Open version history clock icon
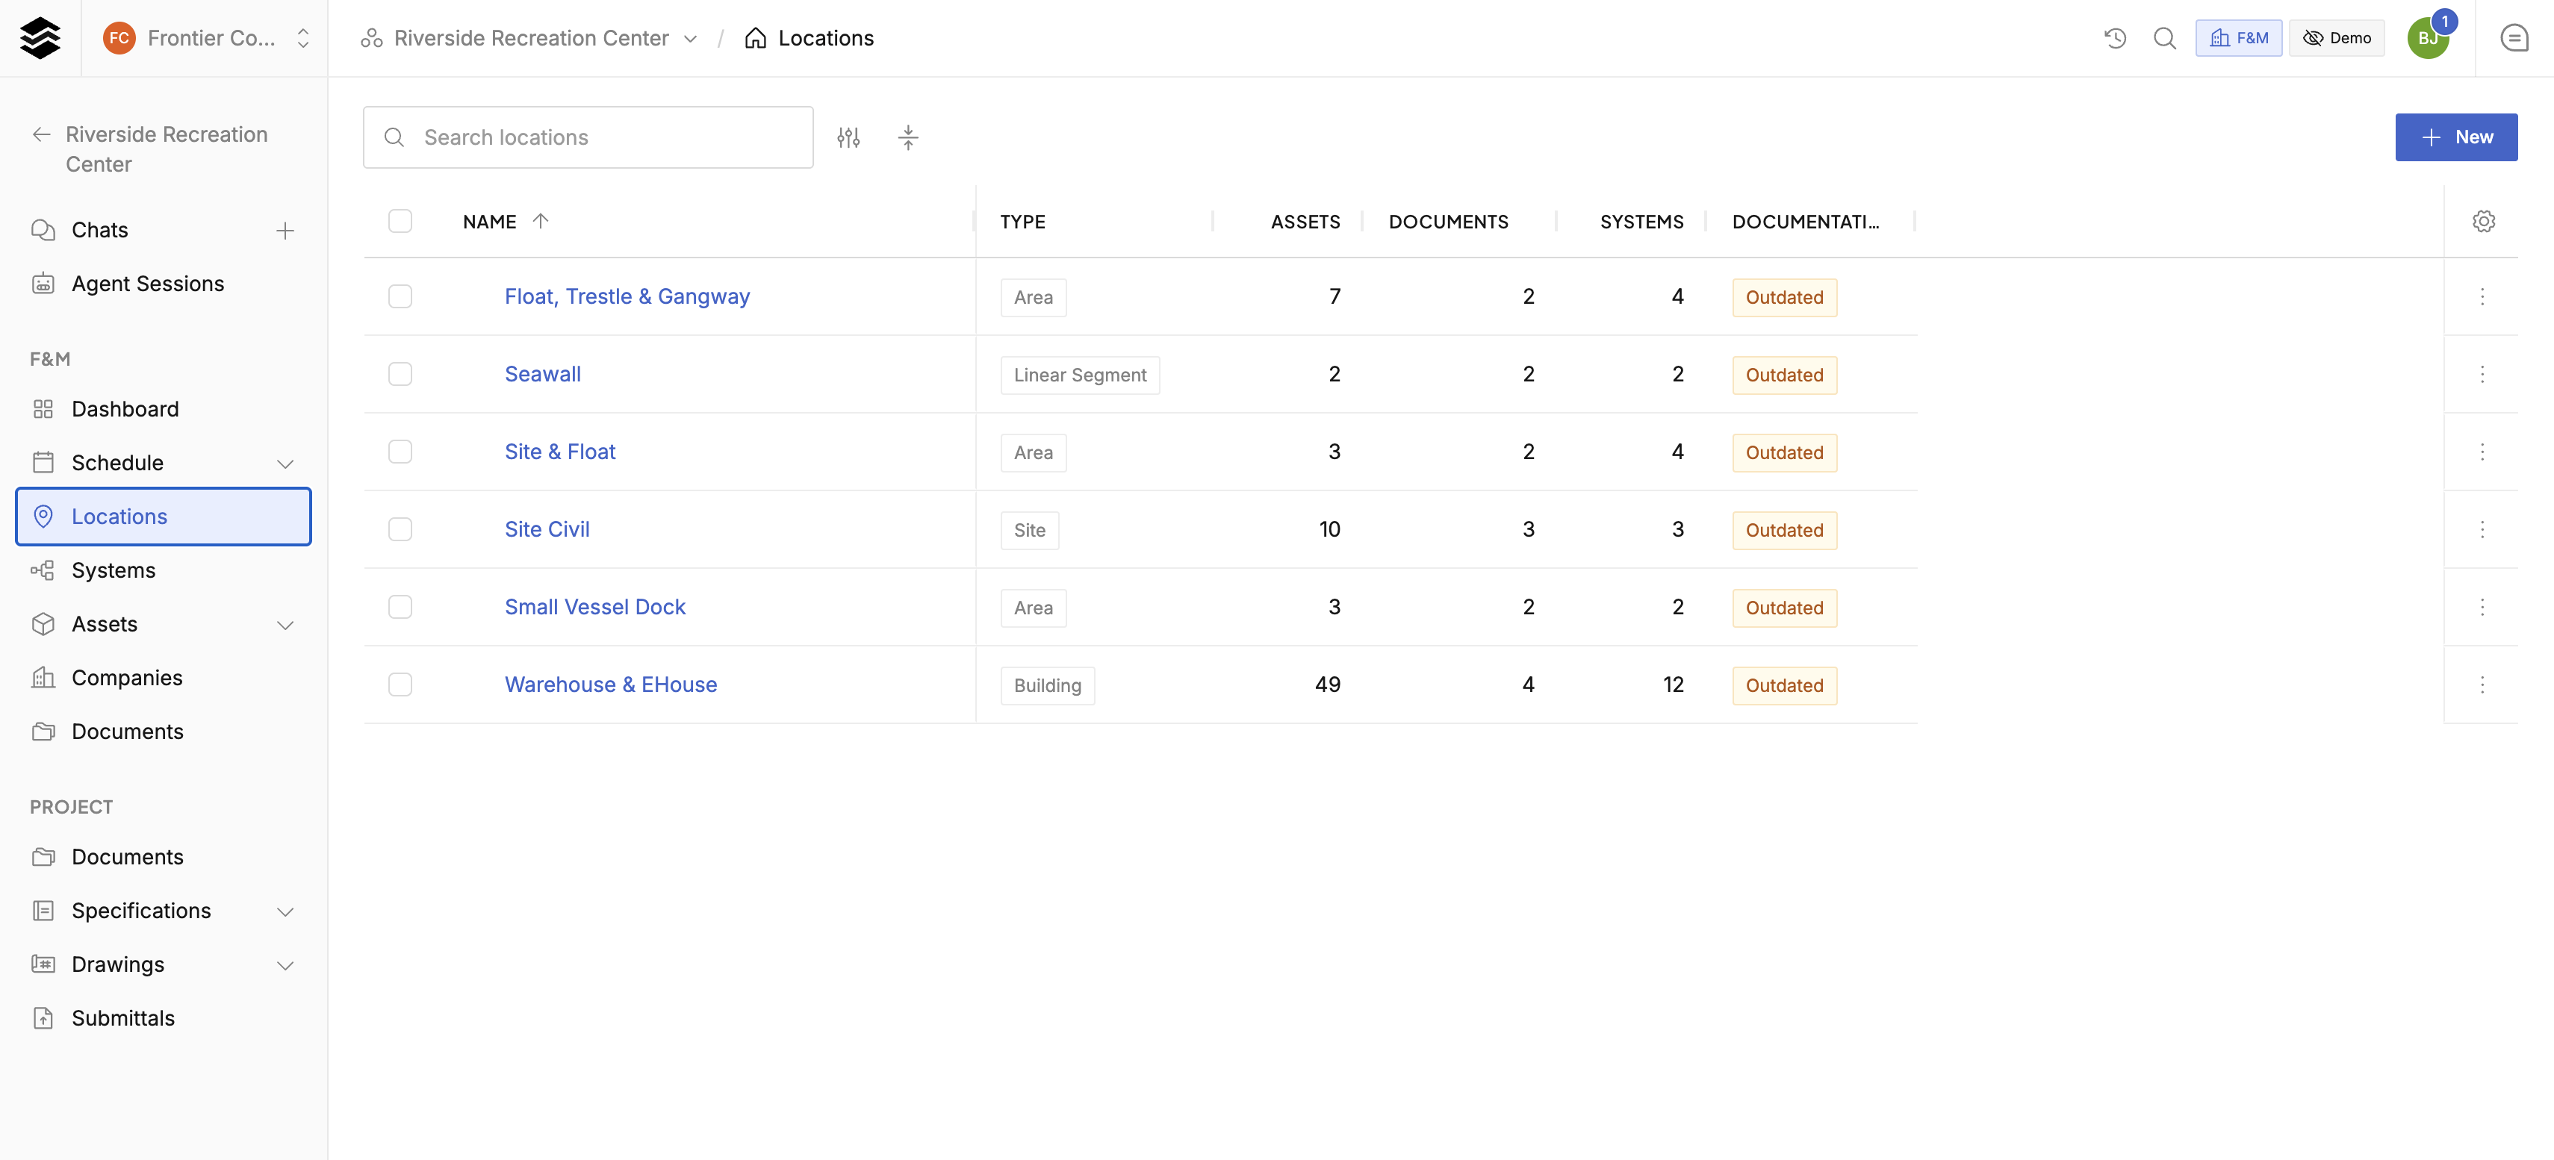The height and width of the screenshot is (1160, 2554). coord(2115,37)
